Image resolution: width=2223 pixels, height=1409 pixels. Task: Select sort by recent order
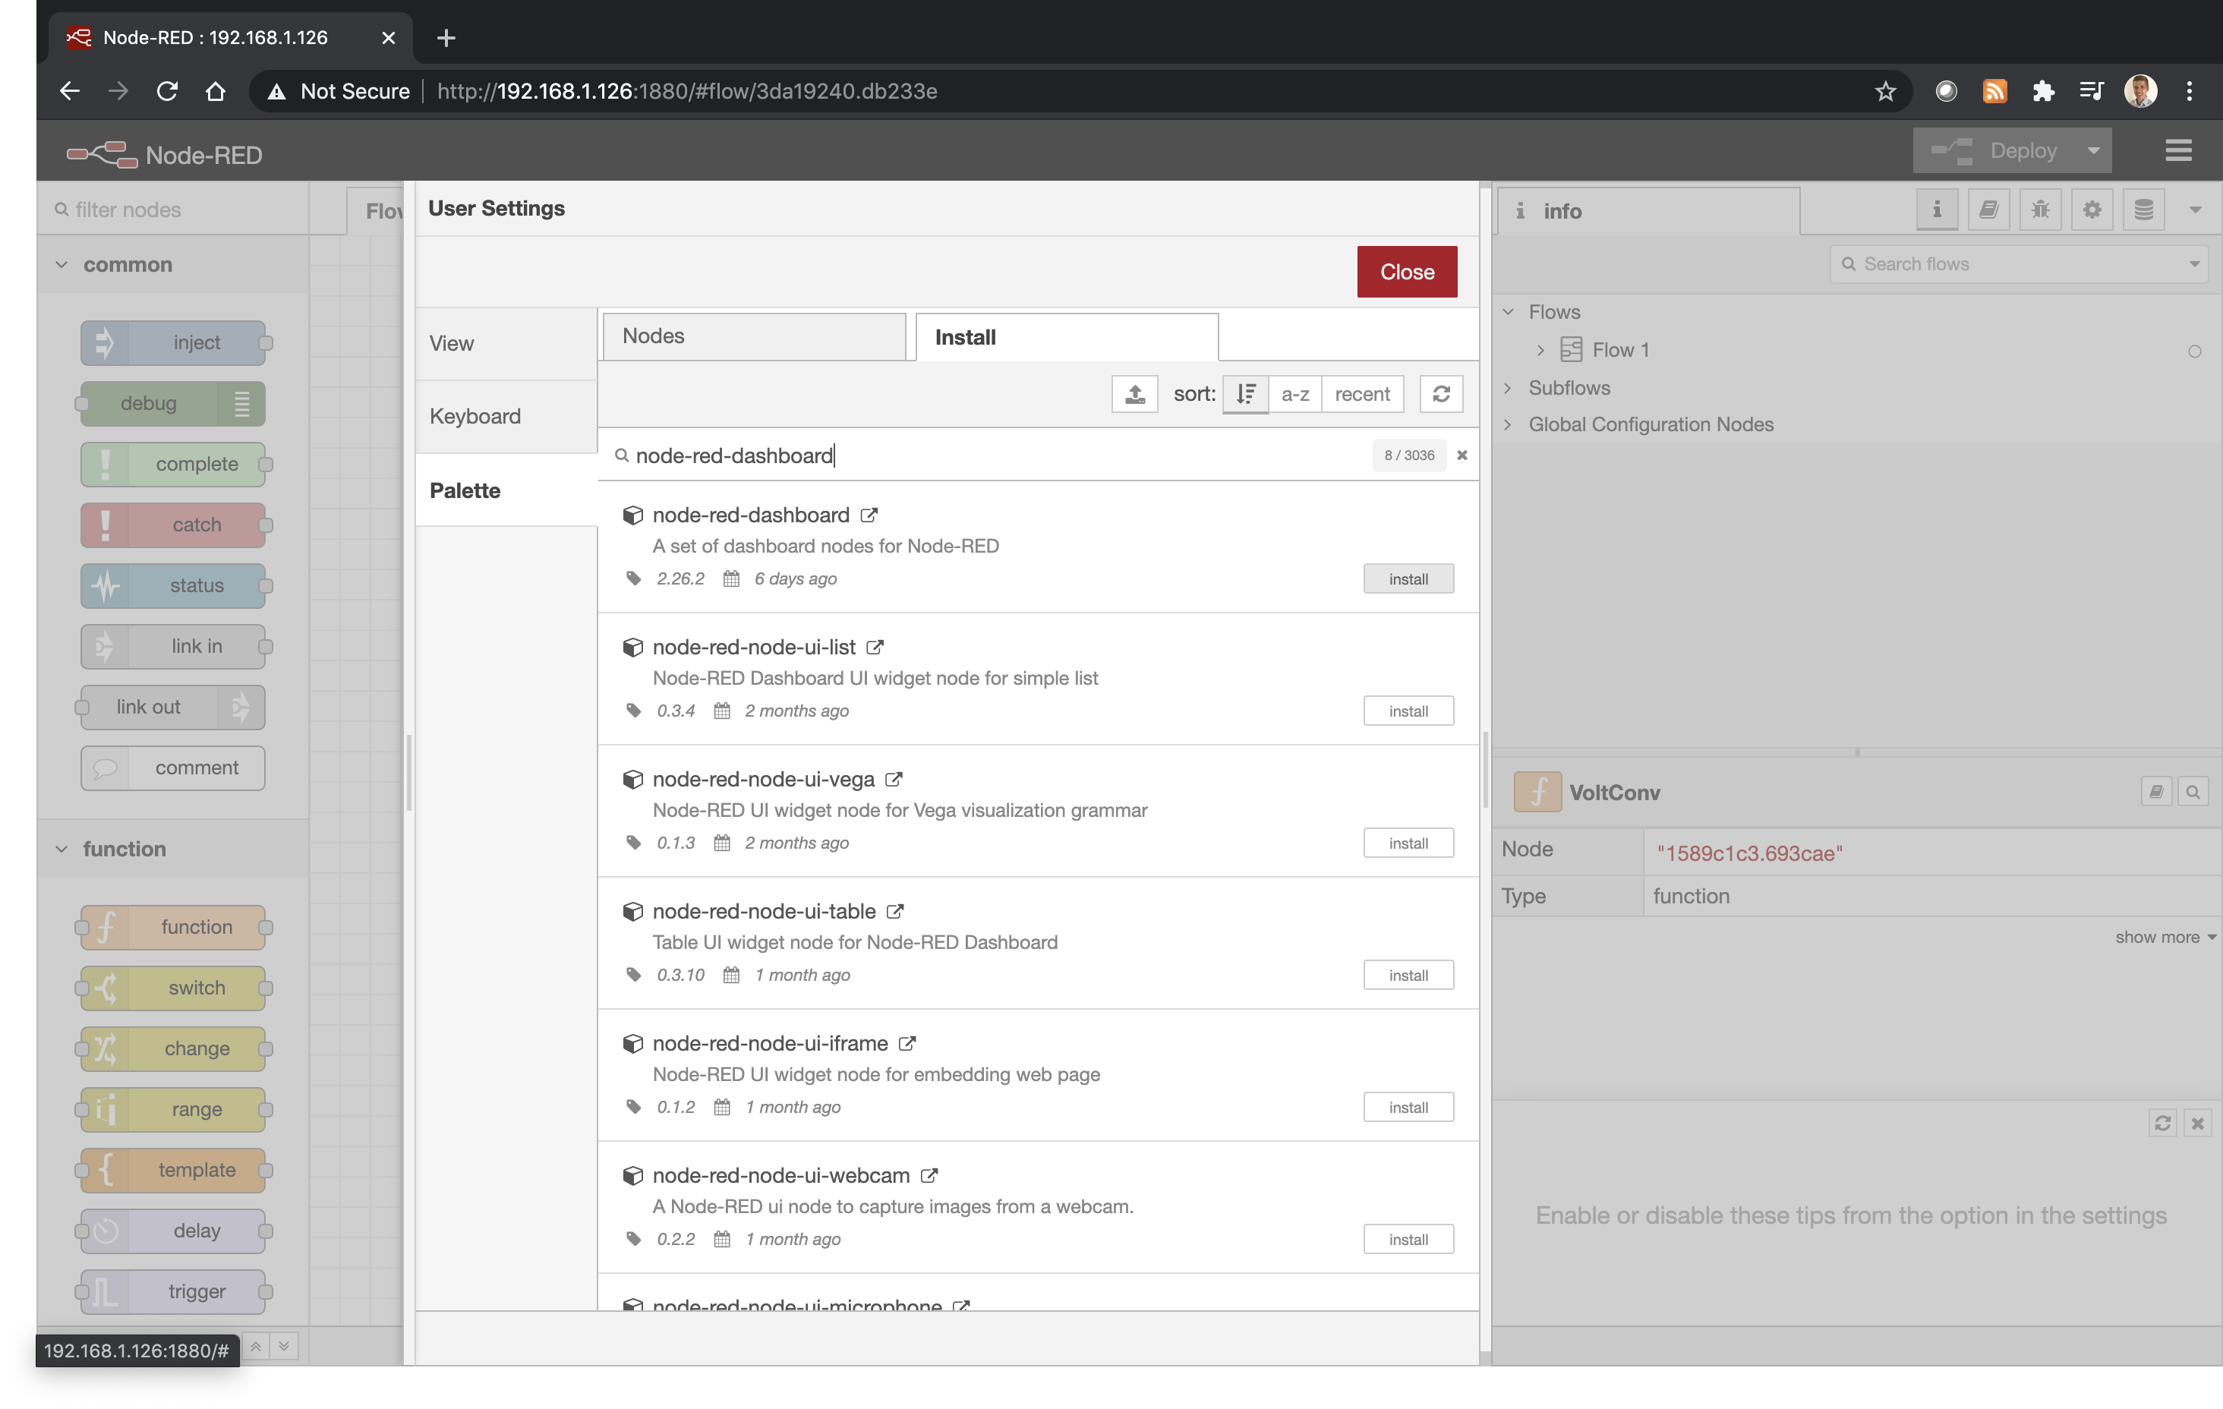[1360, 393]
